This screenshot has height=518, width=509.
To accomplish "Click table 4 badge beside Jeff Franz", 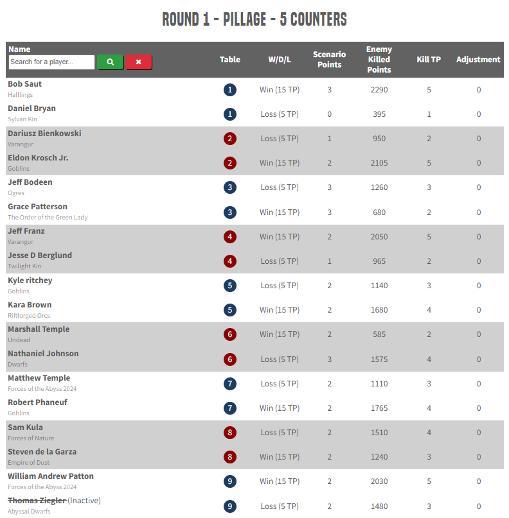I will (x=230, y=237).
